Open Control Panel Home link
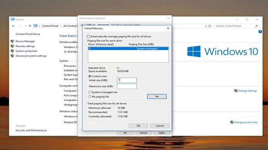This screenshot has width=268, height=150. click(28, 34)
